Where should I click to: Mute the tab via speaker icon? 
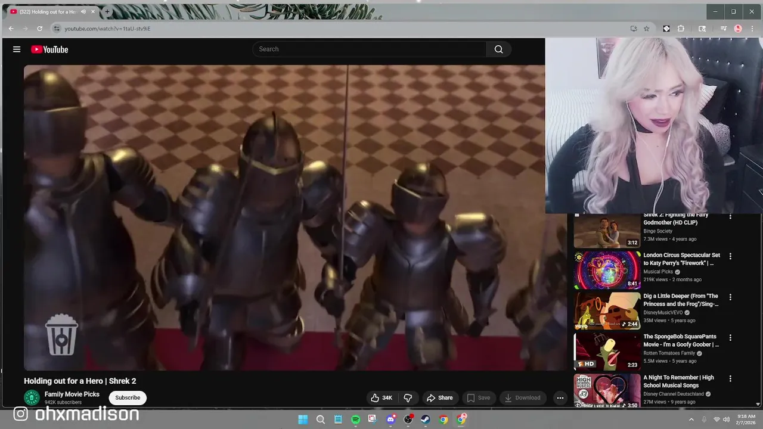pyautogui.click(x=83, y=12)
